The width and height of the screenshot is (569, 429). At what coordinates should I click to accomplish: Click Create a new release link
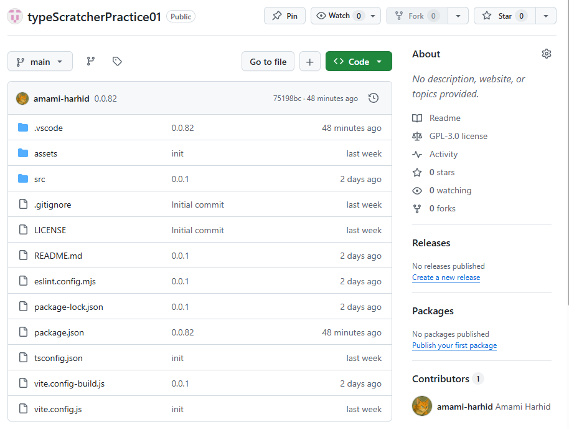pos(446,277)
